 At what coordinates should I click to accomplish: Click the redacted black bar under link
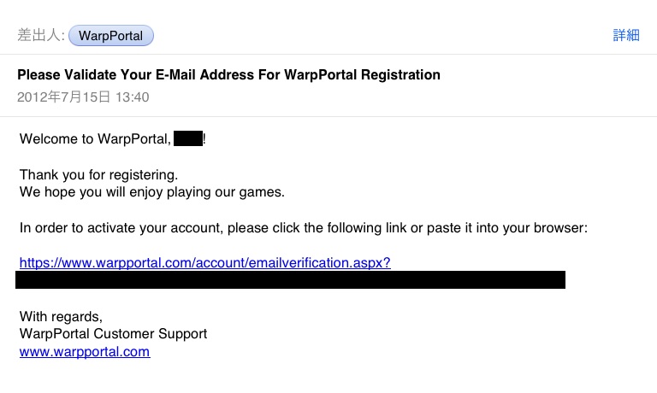click(x=290, y=279)
